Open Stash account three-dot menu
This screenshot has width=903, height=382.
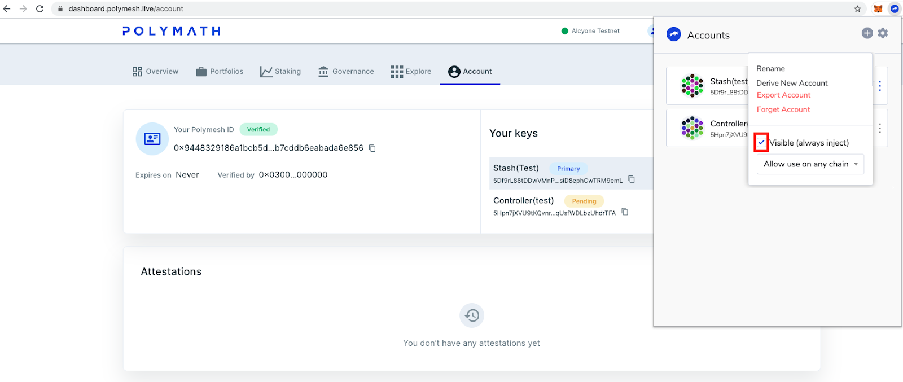880,86
